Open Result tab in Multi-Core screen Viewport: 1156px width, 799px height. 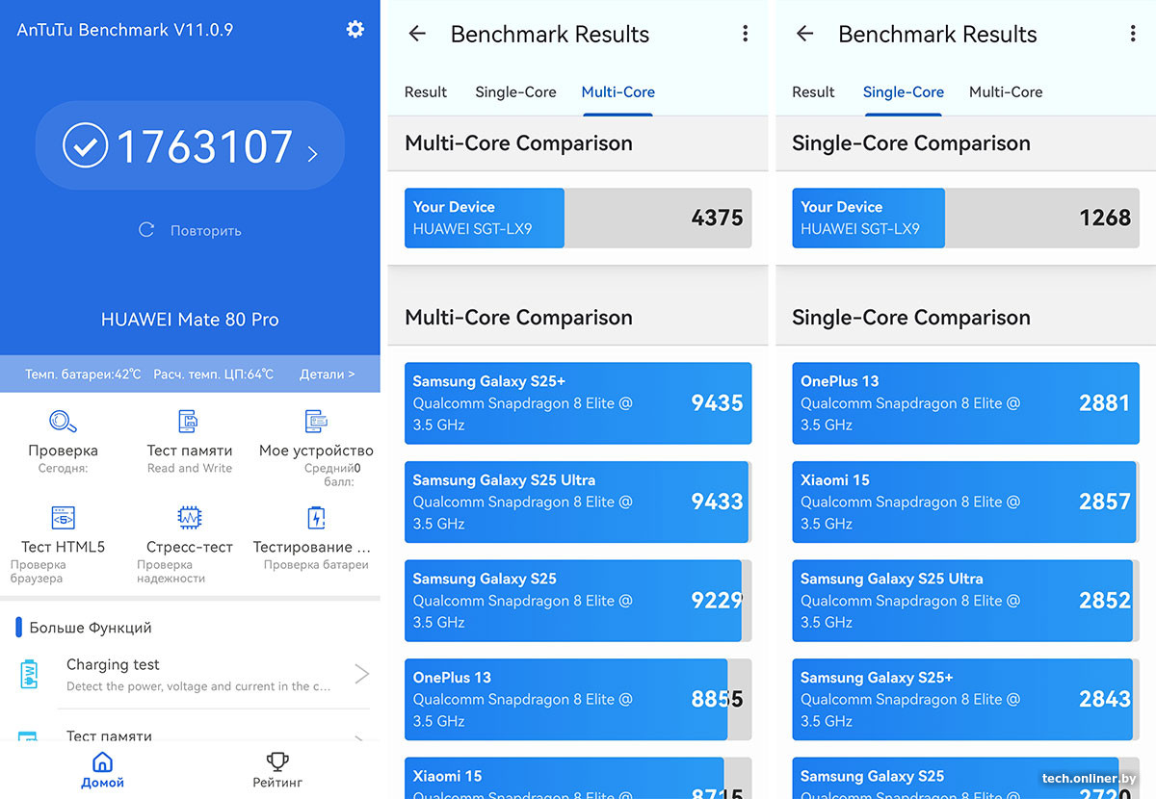point(426,92)
